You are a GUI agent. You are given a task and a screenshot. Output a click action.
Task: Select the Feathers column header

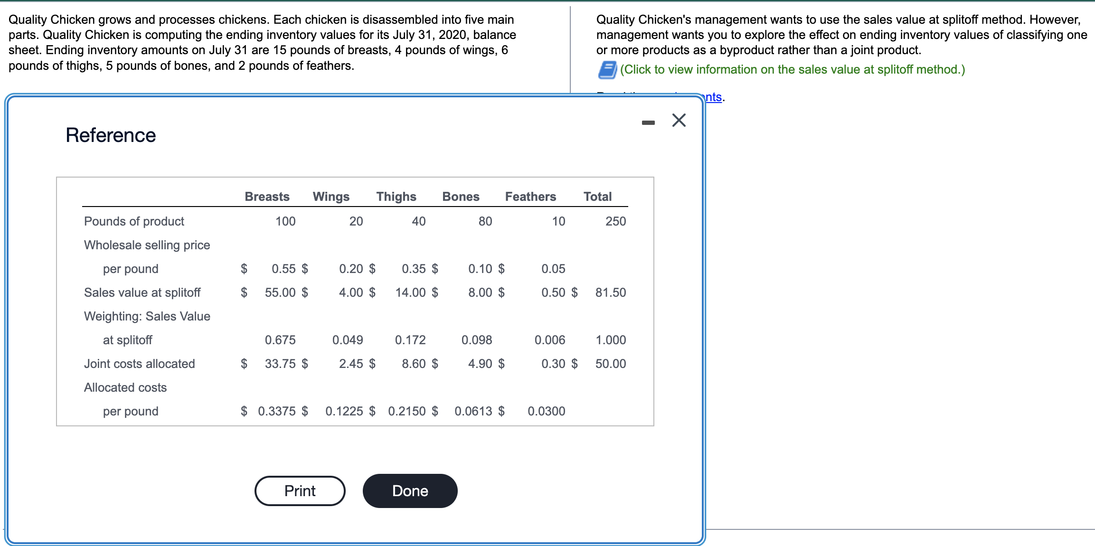[x=530, y=197]
